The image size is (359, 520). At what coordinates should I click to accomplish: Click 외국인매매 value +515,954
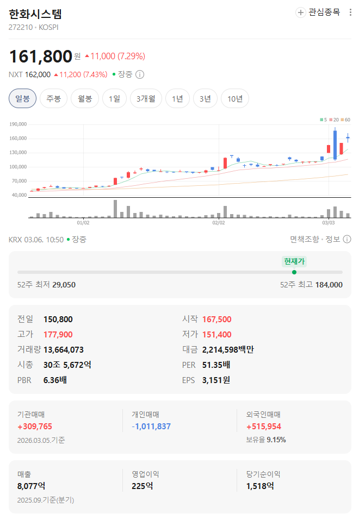tap(264, 427)
